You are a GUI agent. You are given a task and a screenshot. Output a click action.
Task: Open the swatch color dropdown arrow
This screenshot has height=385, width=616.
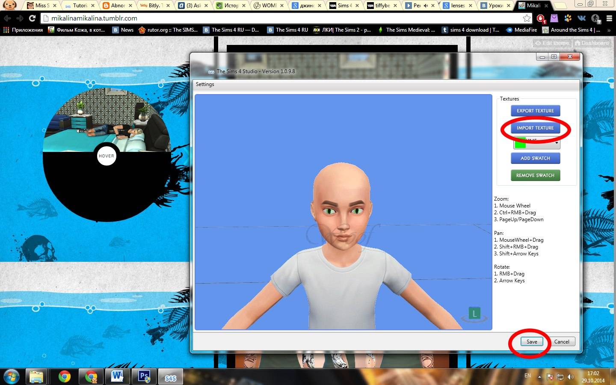(x=557, y=143)
